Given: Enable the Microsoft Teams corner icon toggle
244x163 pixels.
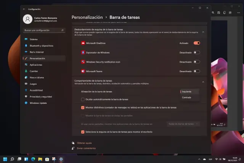Looking at the screenshot, I should point(197,71).
